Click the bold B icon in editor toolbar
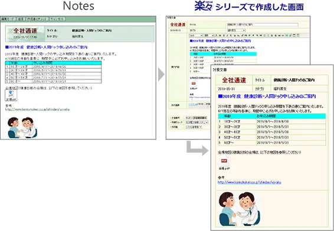Image resolution: width=334 pixels, height=231 pixels. pos(220,35)
